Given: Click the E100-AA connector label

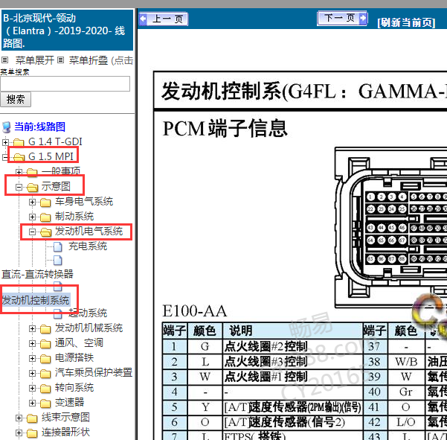Looking at the screenshot, I should coord(194,310).
